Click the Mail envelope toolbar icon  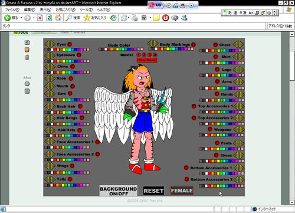(124, 18)
